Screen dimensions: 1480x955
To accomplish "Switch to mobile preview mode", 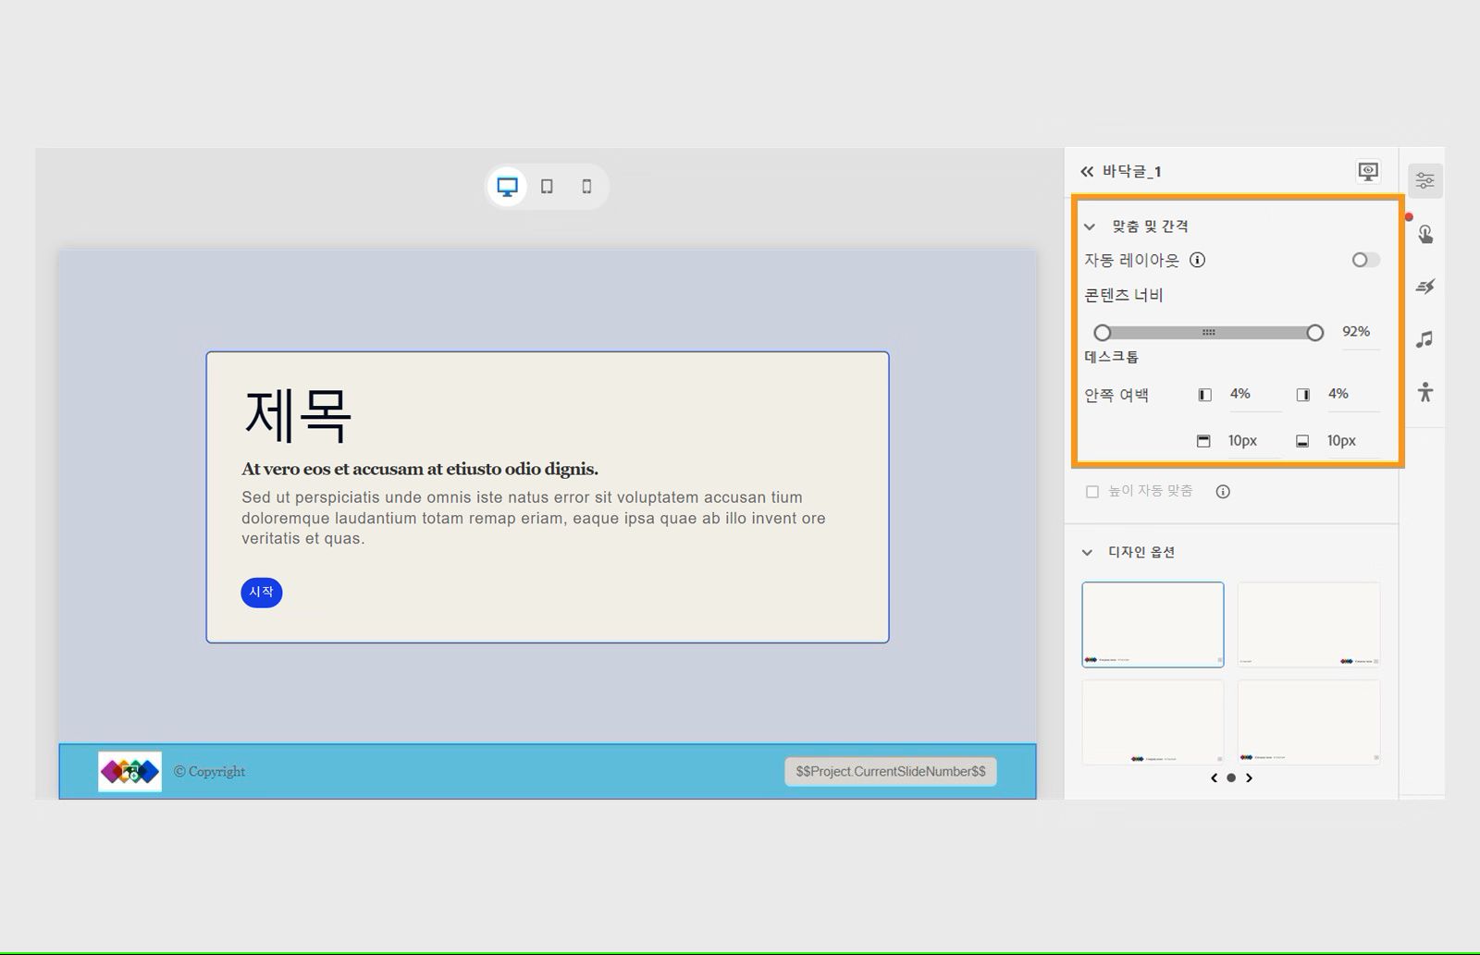I will (x=586, y=186).
